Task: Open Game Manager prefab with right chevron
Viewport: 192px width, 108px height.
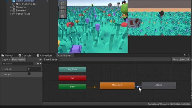Action: tap(47, 1)
